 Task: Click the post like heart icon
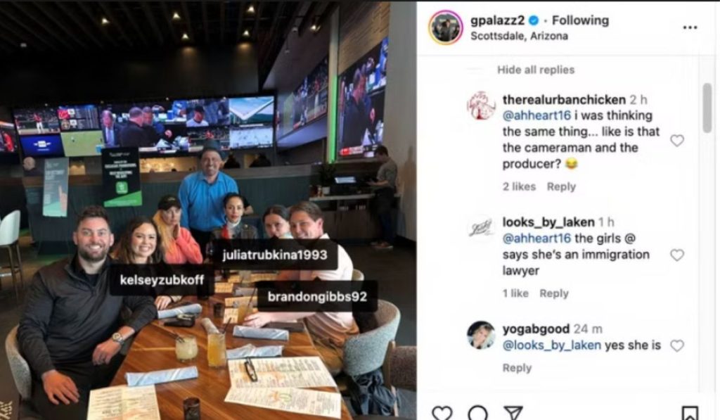(442, 413)
